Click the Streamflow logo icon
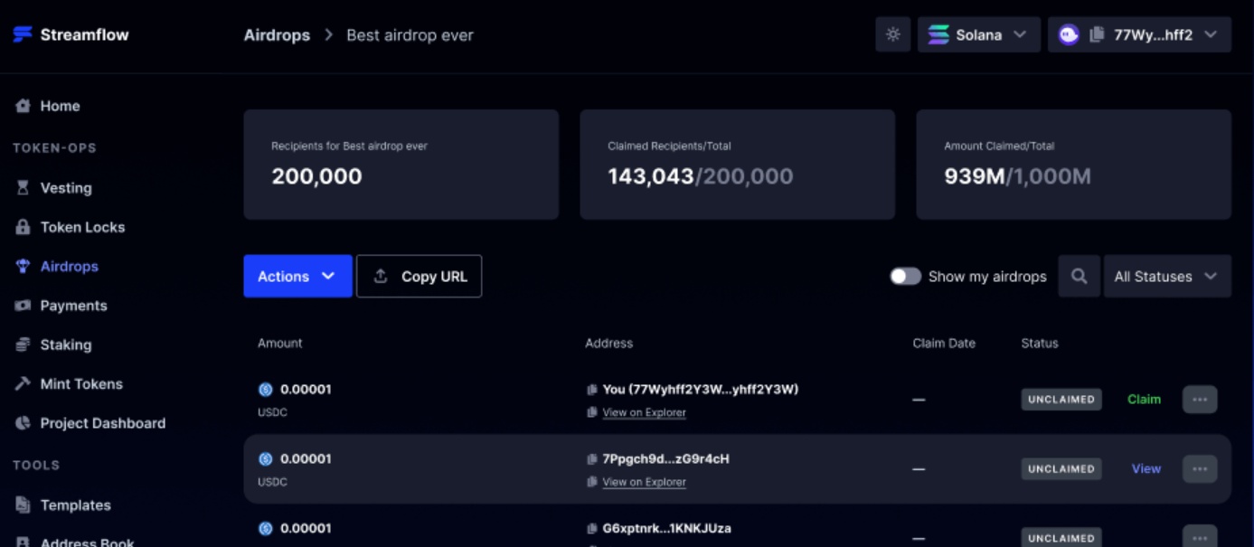1254x547 pixels. coord(23,34)
